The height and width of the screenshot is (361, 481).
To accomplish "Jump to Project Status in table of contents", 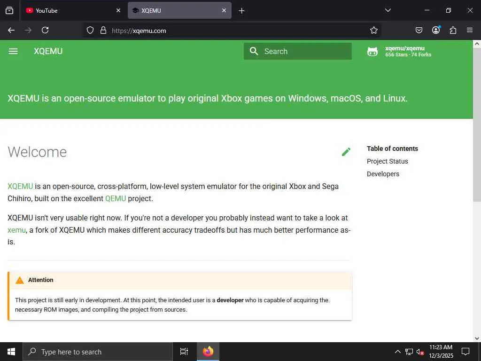I will tap(387, 161).
